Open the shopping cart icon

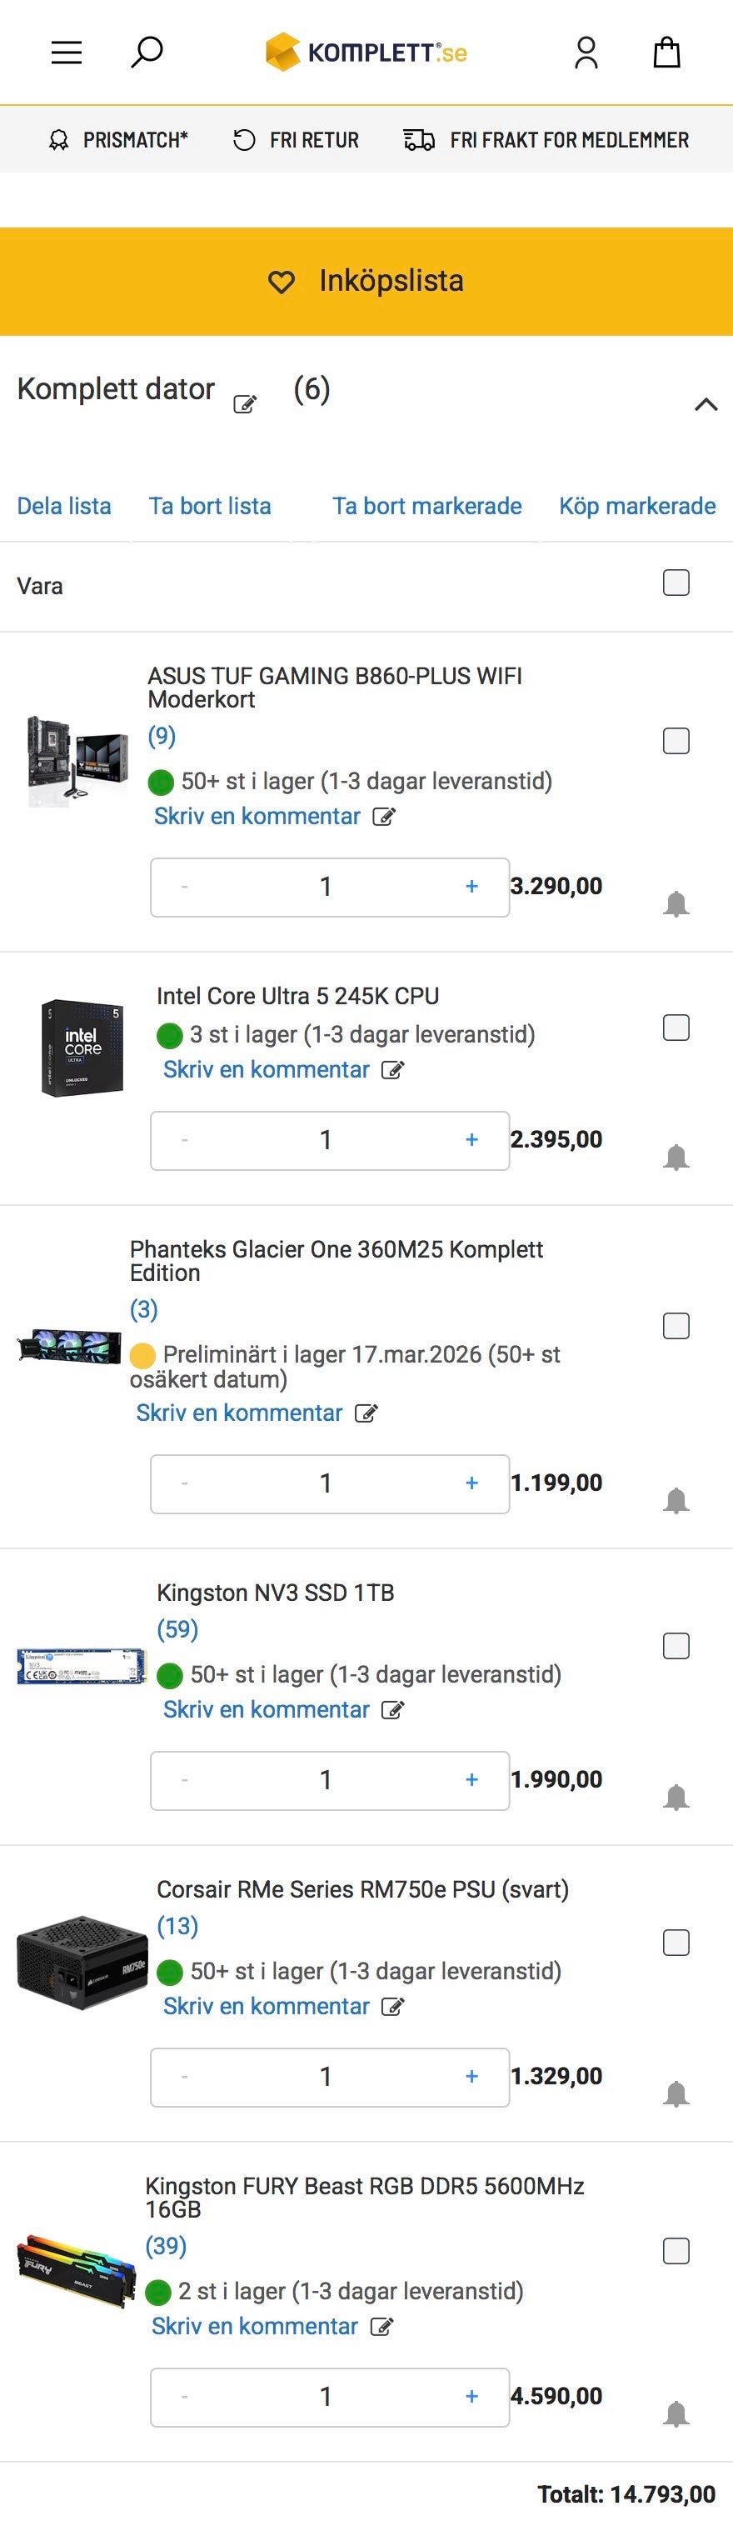[x=666, y=52]
